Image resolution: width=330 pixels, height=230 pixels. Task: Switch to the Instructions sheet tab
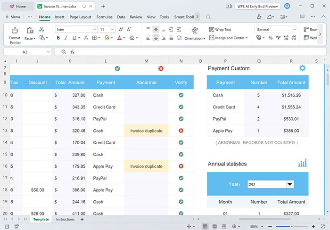[65, 220]
